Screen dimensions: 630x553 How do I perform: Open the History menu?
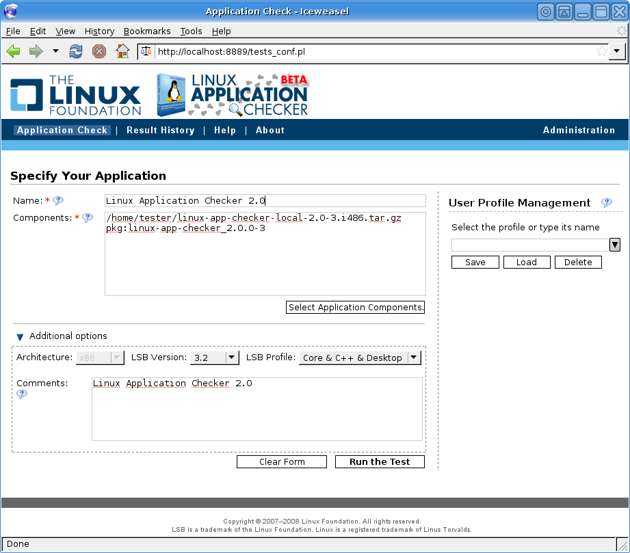(99, 31)
